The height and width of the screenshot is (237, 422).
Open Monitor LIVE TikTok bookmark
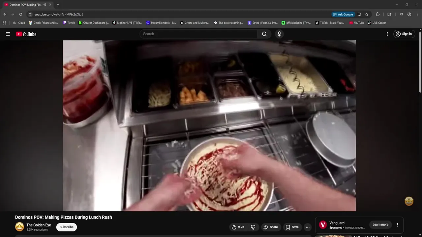click(x=127, y=23)
